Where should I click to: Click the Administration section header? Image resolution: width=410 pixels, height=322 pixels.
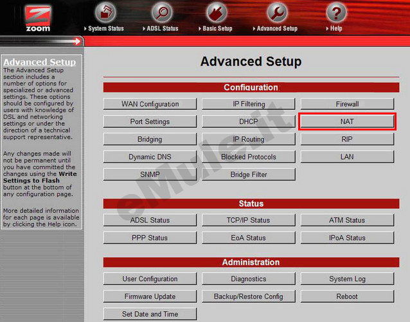pyautogui.click(x=251, y=262)
